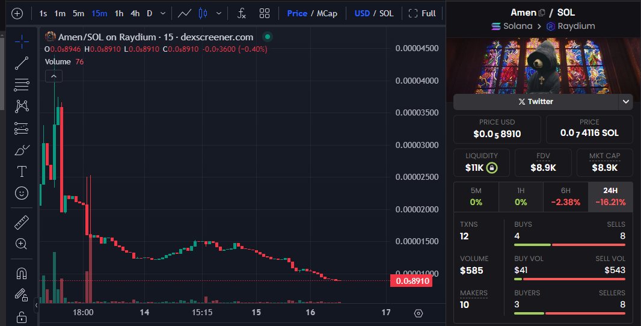Click the buyers versus sellers ratio bar
Screen dimensions: 641x326
[569, 313]
